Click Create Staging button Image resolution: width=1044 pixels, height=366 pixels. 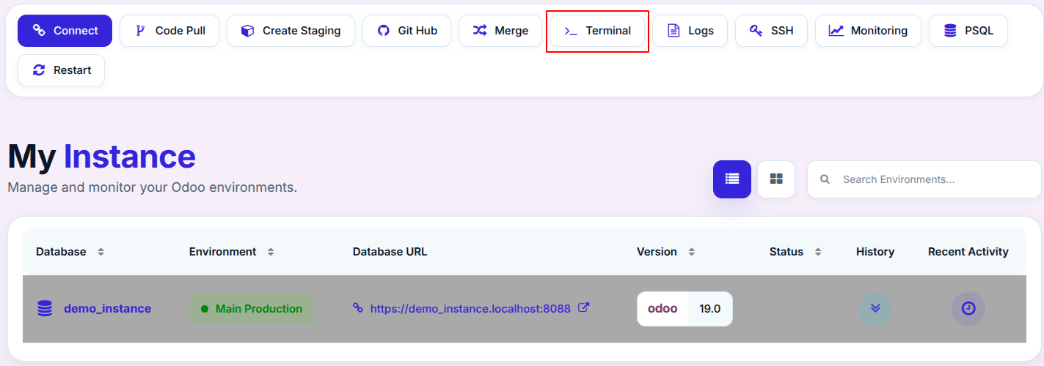click(x=291, y=31)
